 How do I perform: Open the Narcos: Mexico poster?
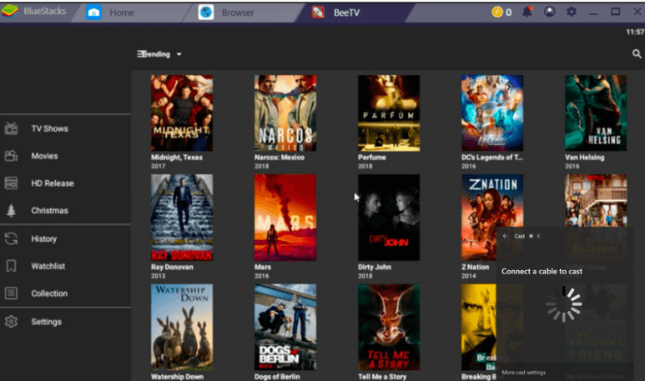coord(285,113)
